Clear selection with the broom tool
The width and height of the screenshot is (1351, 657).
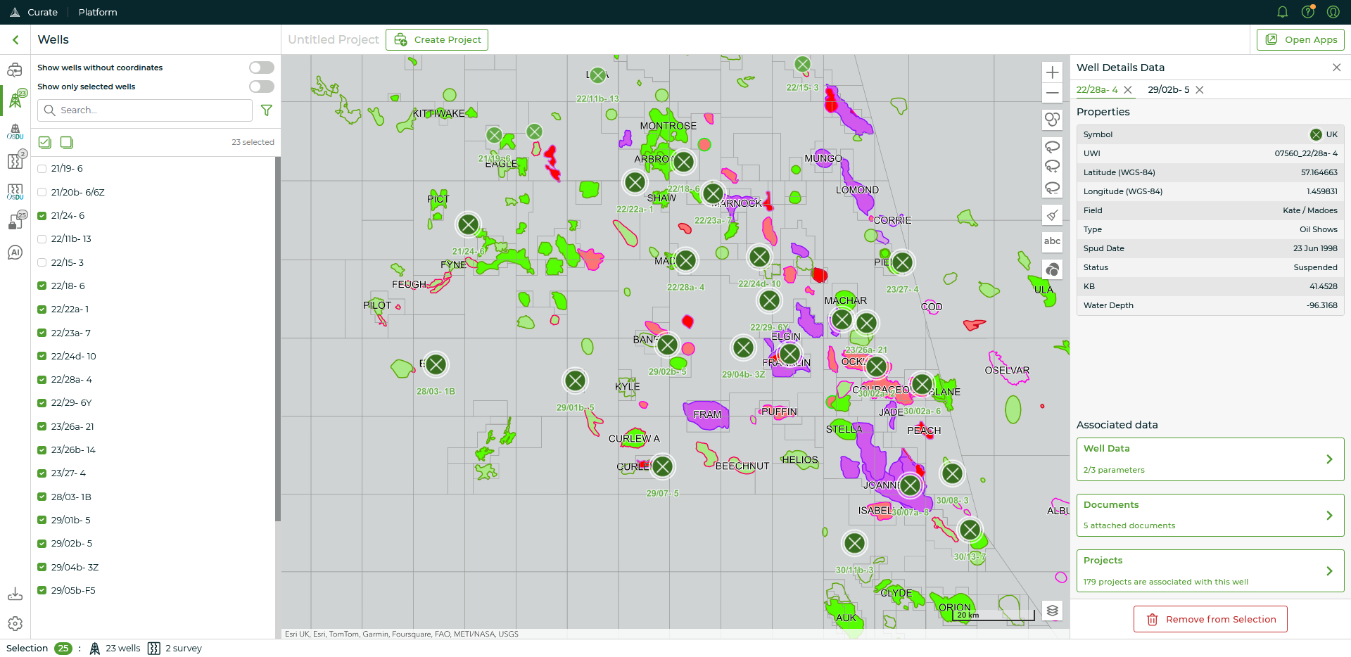[1053, 215]
